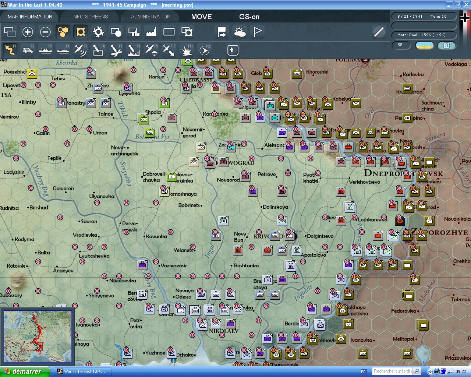Screen dimensions: 471x377
Task: Click the German cross flag emblem
Action: pos(465,18)
